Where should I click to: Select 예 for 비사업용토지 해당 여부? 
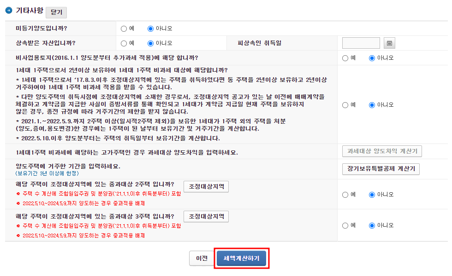pos(344,58)
